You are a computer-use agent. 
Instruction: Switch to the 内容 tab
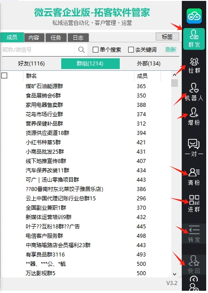(34, 37)
